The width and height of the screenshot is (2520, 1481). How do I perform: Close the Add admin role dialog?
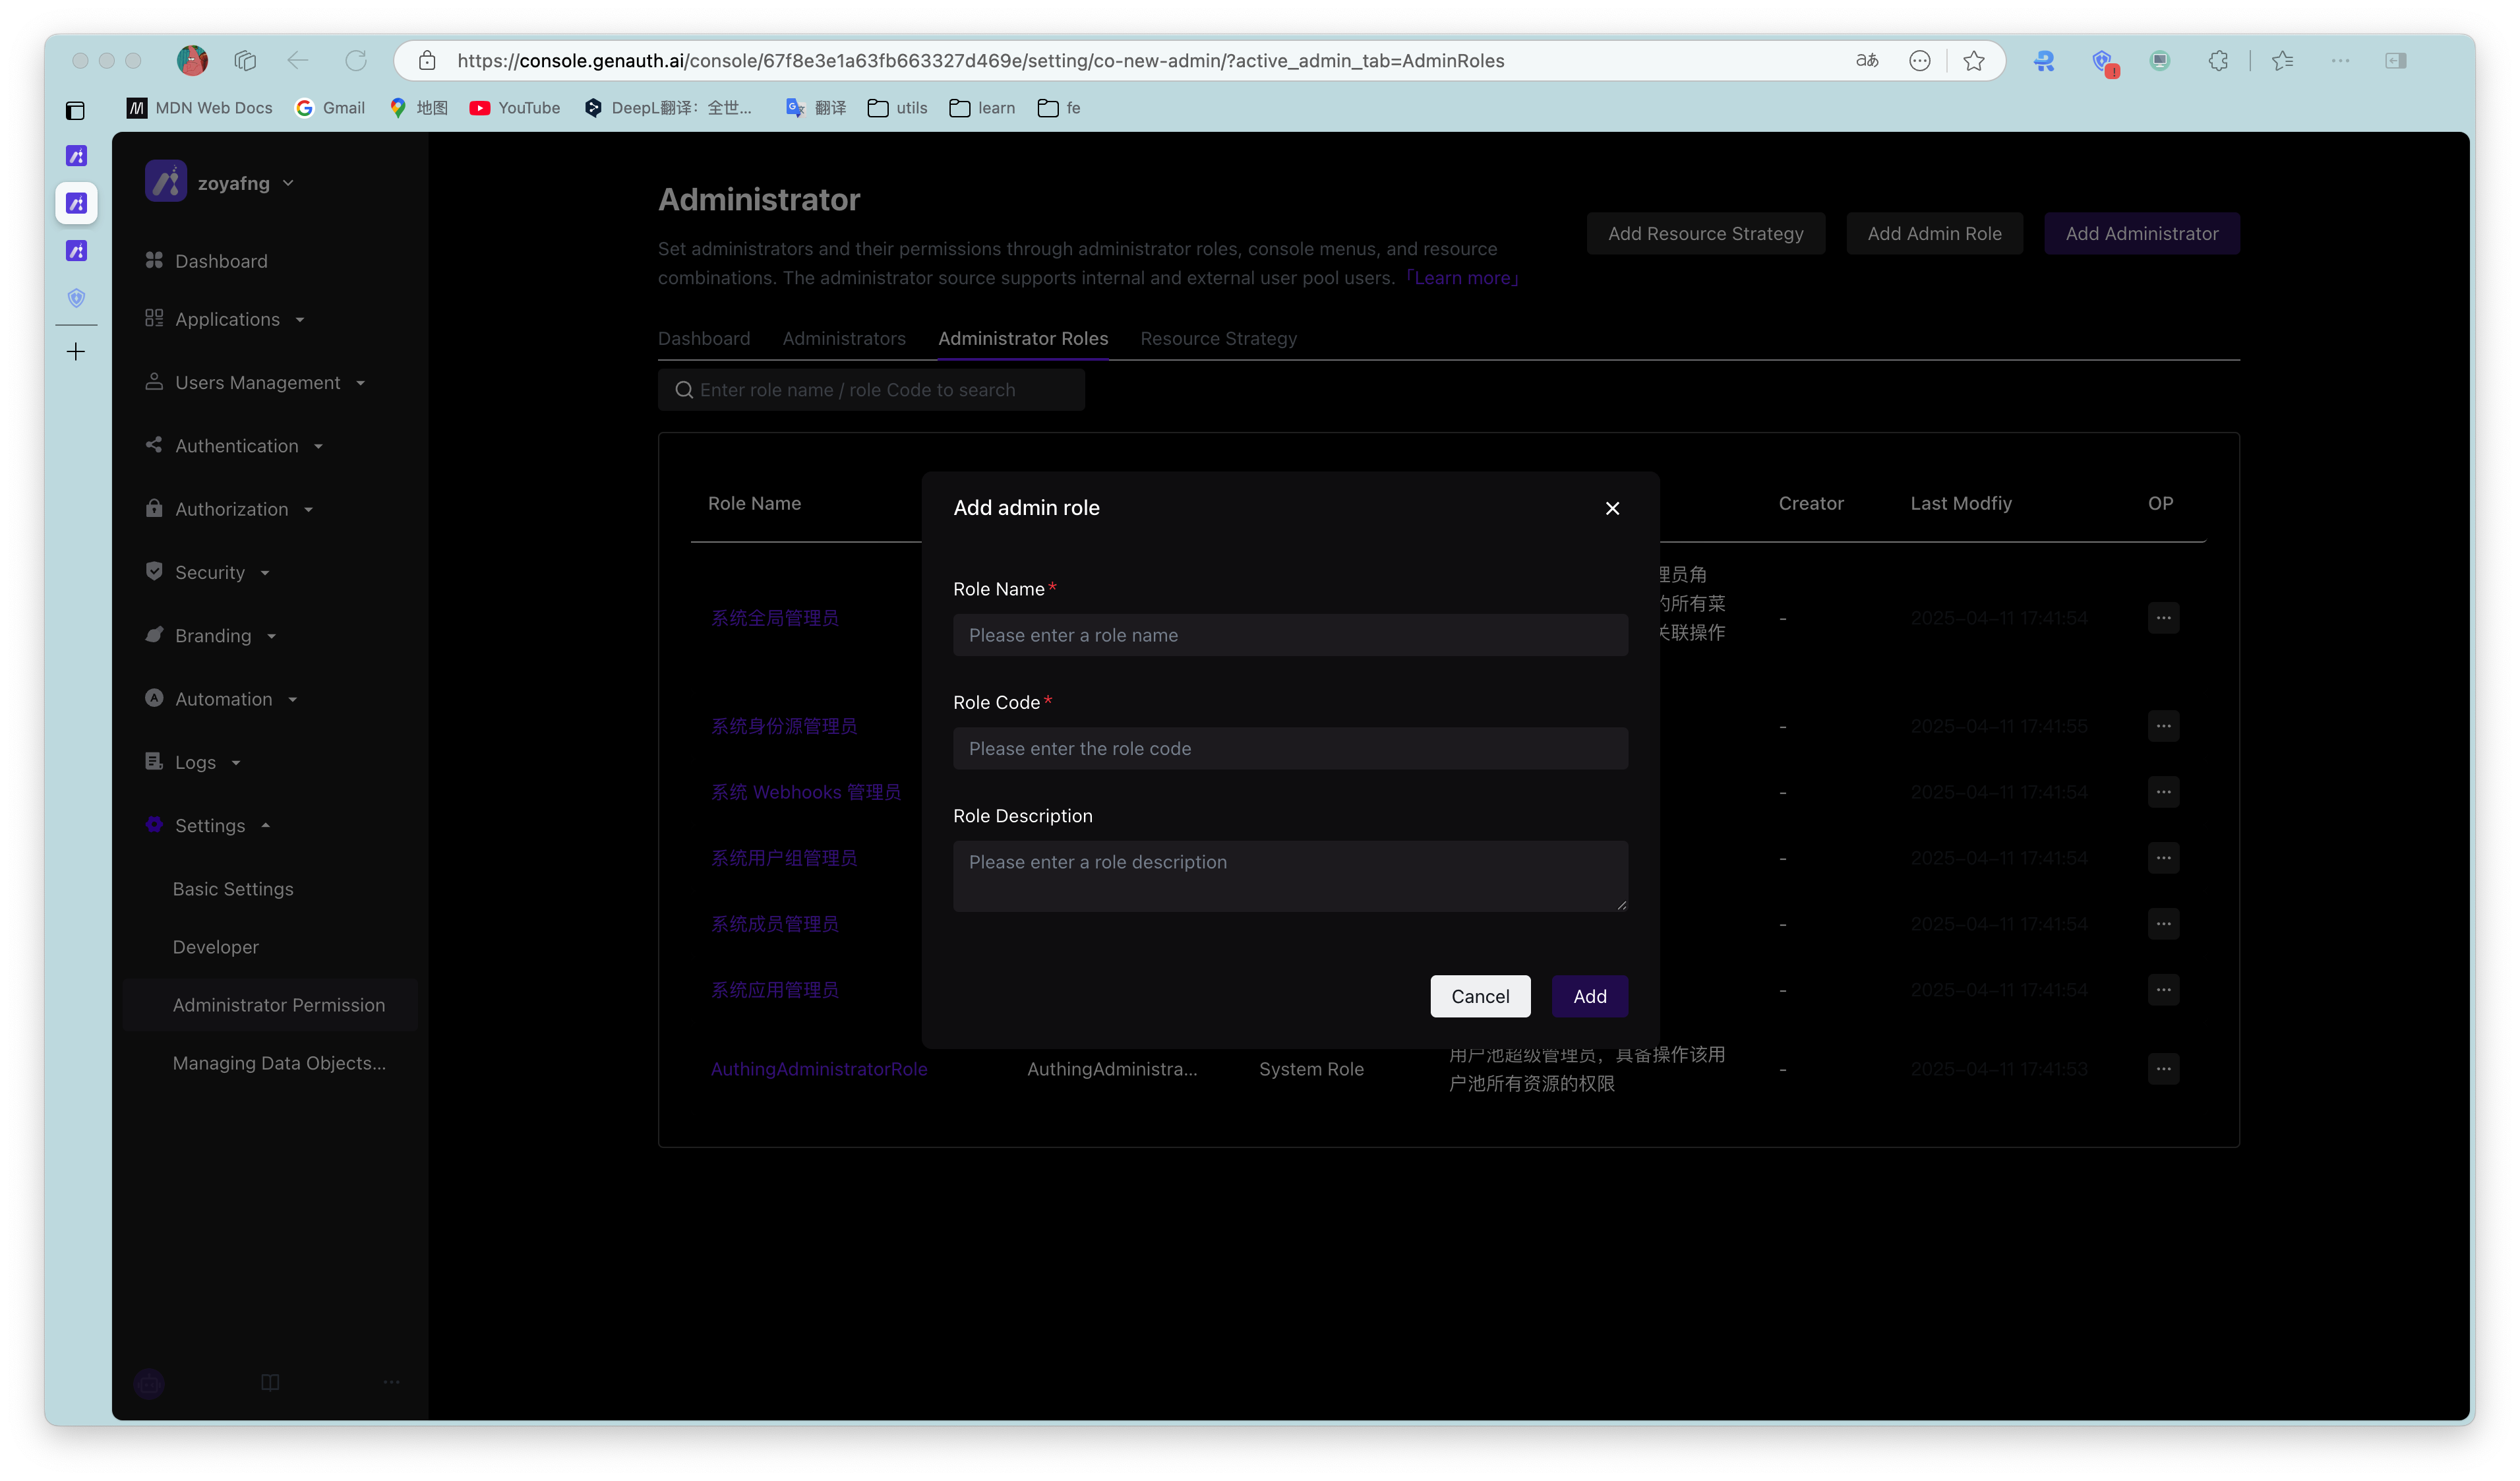click(1612, 508)
